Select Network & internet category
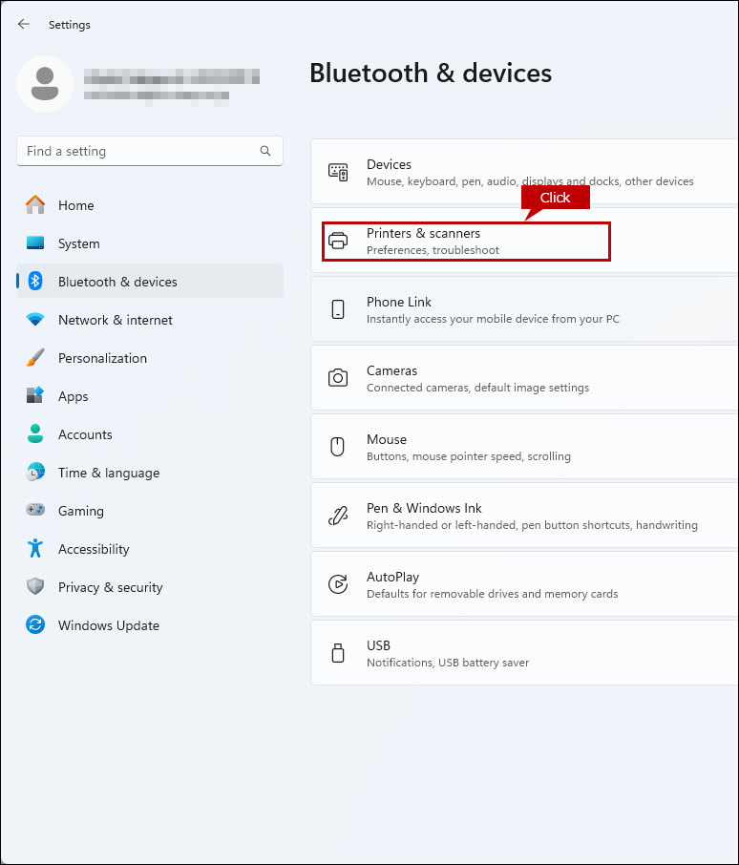Image resolution: width=739 pixels, height=865 pixels. (150, 320)
